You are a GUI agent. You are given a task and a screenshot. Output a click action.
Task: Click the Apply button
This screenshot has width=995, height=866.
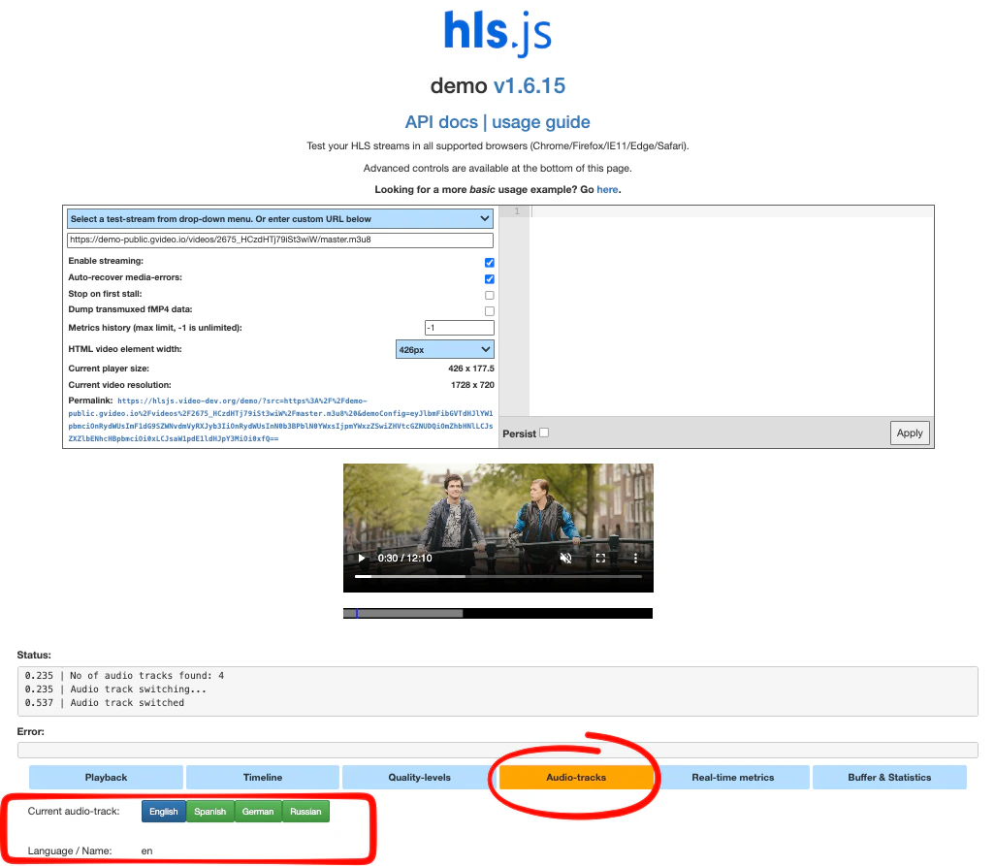click(x=909, y=433)
